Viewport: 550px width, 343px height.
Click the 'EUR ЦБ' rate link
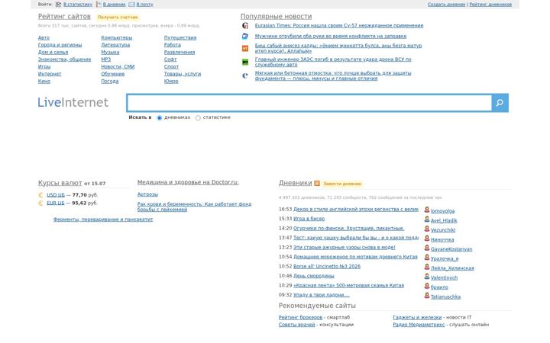pos(56,203)
